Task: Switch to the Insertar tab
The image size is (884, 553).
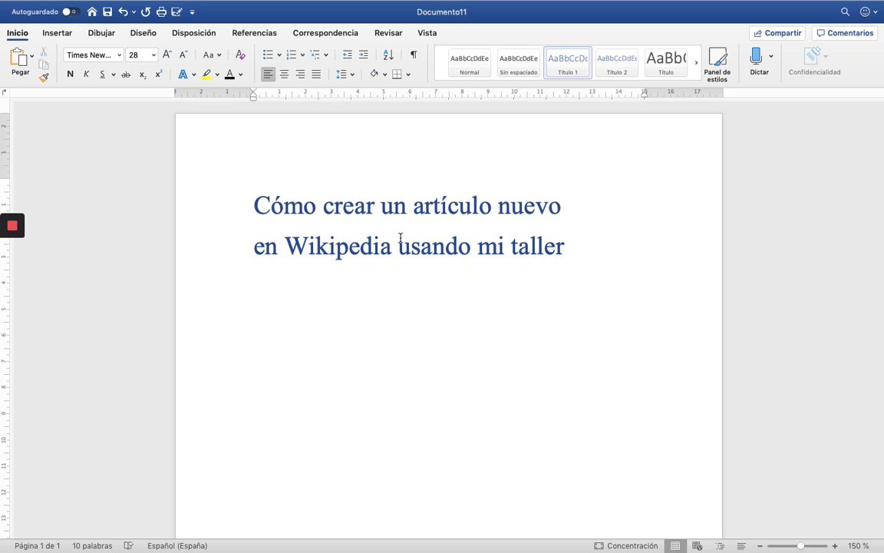Action: [x=57, y=33]
